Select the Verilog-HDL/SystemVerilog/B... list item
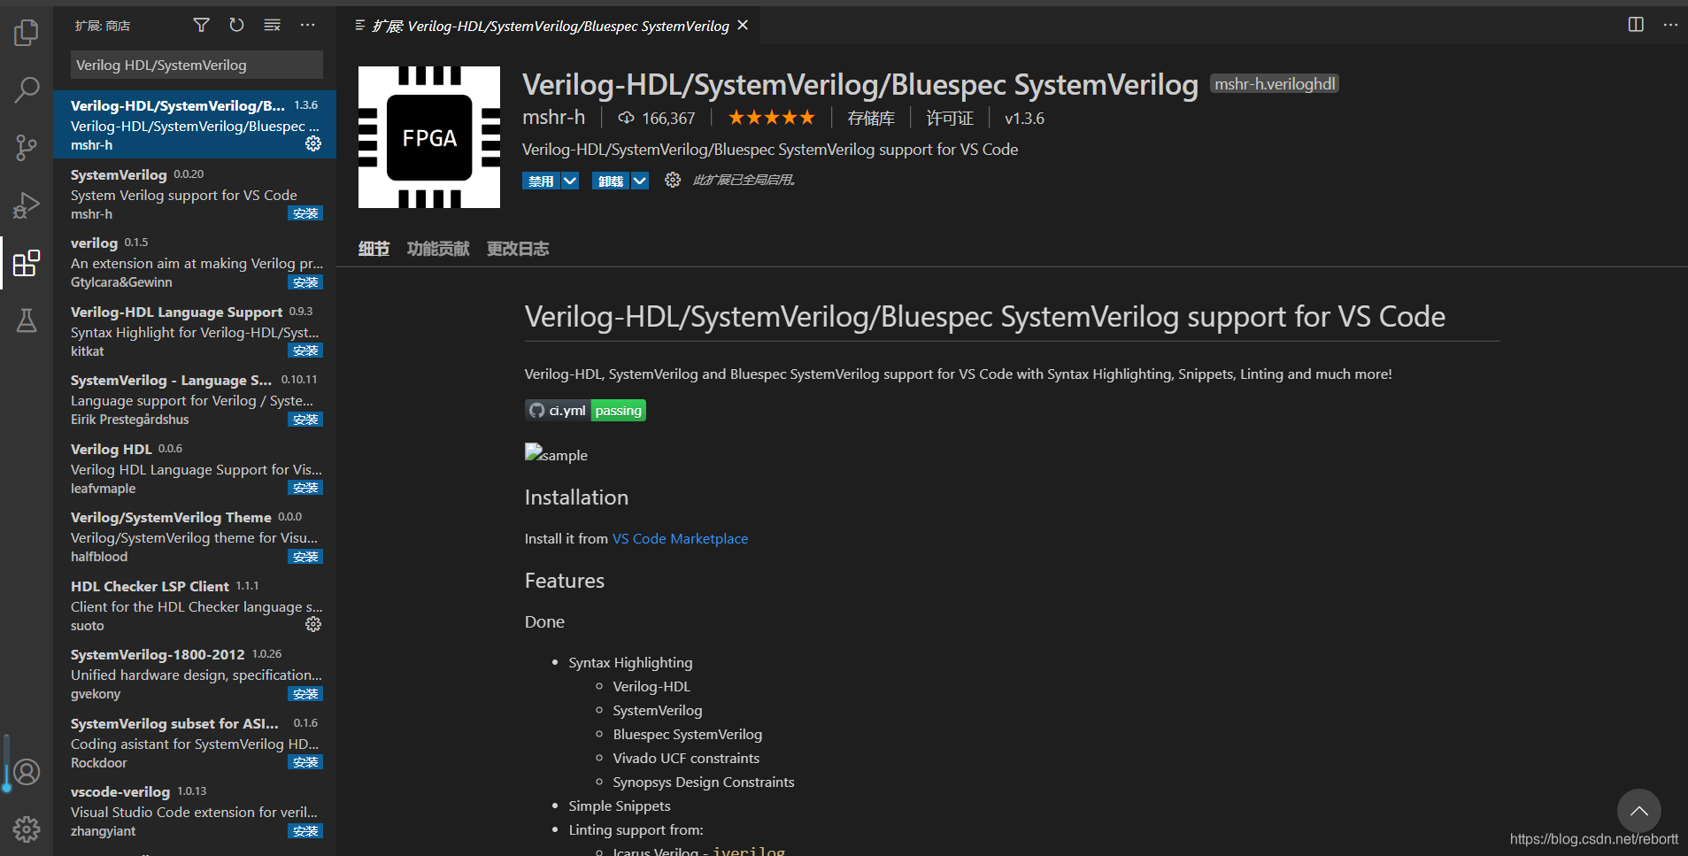The height and width of the screenshot is (856, 1688). click(x=195, y=125)
